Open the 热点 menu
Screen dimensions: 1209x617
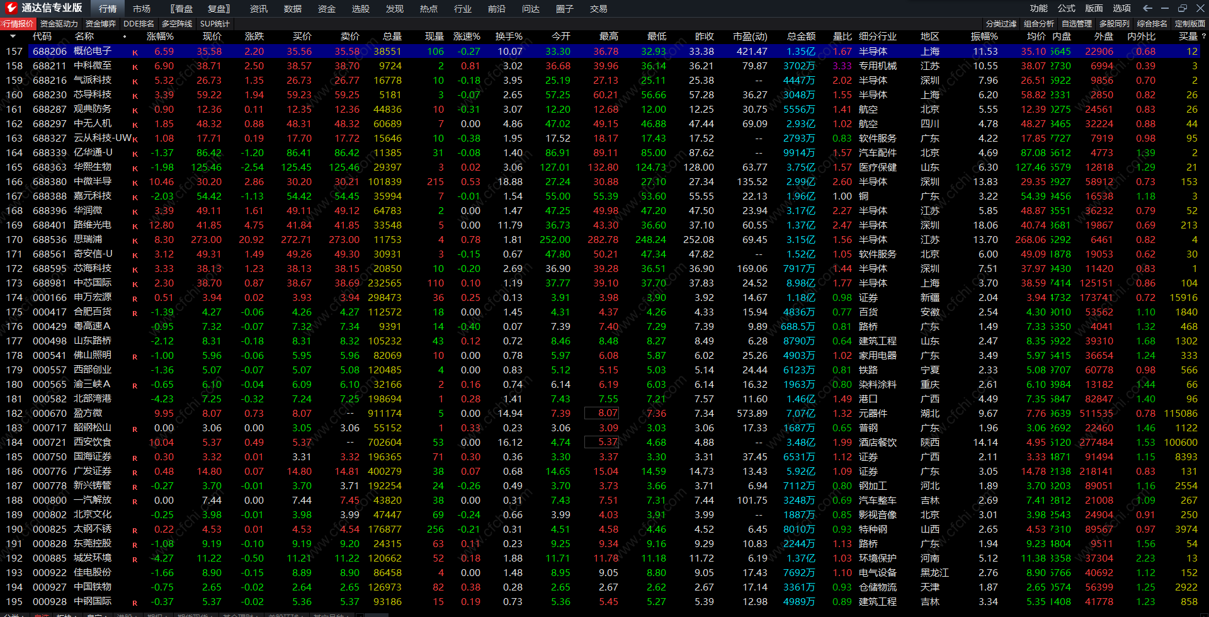tap(429, 9)
